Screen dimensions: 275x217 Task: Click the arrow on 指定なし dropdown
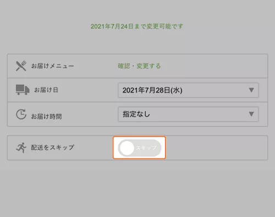click(x=251, y=114)
